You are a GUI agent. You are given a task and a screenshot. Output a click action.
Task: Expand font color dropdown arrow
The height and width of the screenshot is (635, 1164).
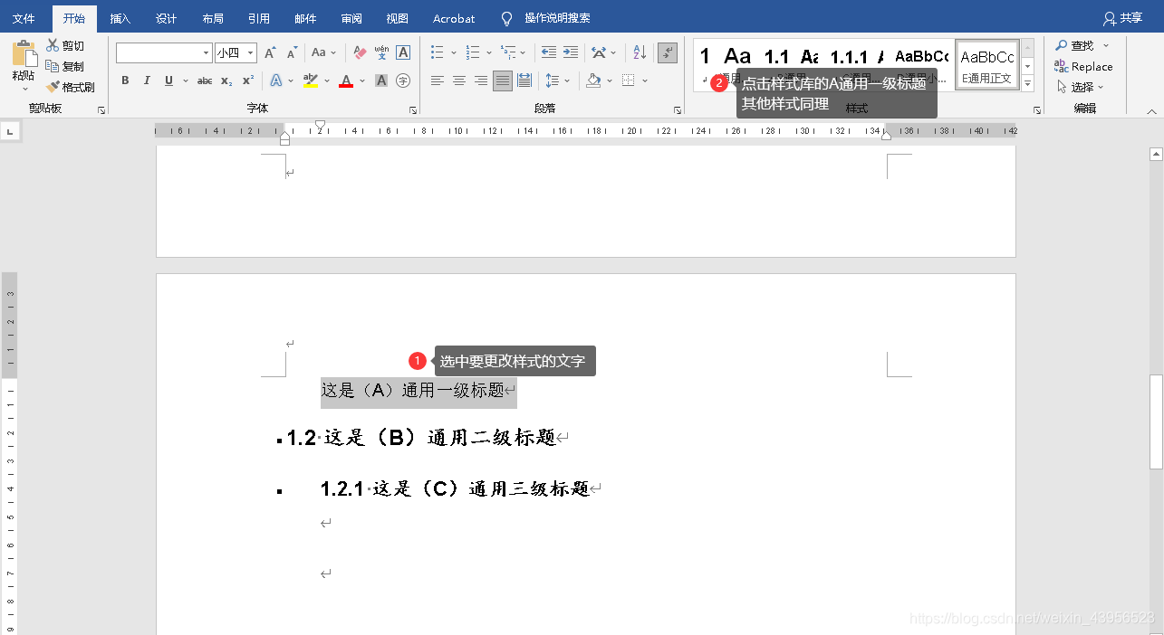pyautogui.click(x=362, y=81)
